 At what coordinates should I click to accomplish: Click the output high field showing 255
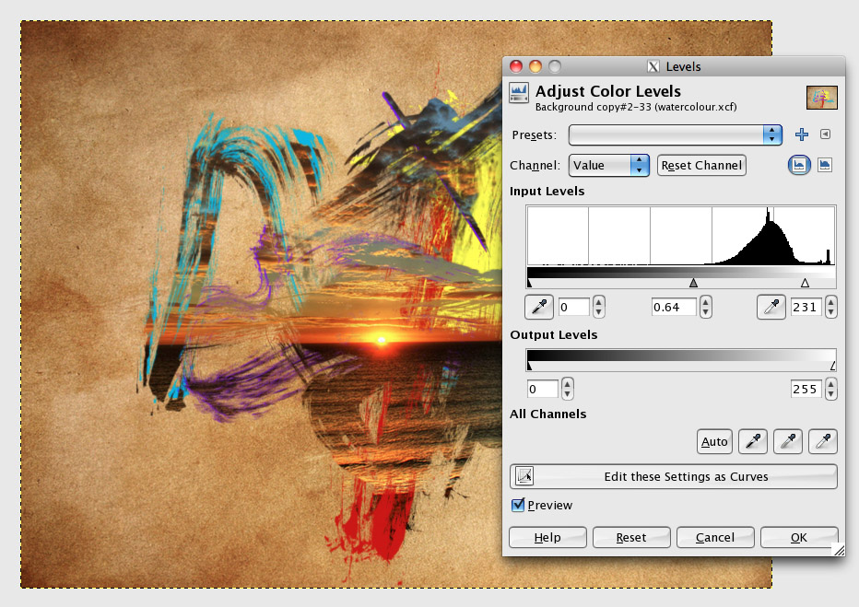[806, 389]
